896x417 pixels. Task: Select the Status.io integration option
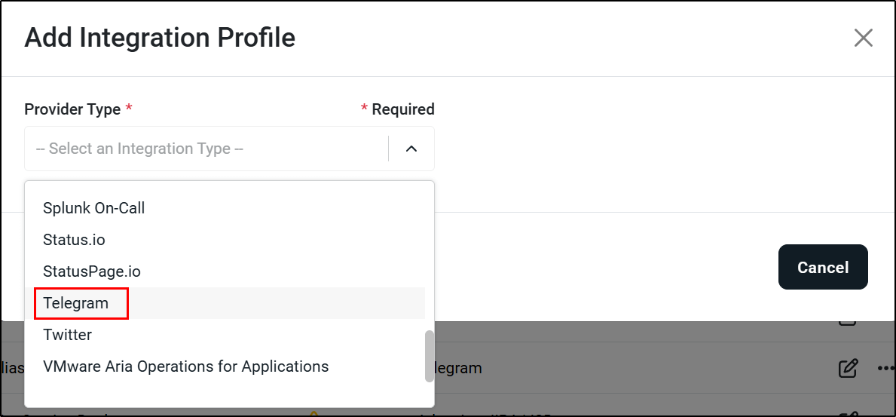click(74, 240)
